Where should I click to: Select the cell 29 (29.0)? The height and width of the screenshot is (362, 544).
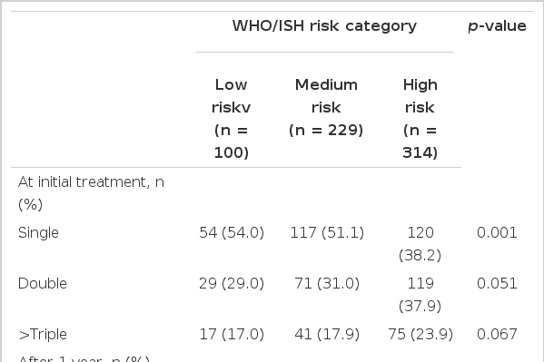(x=232, y=284)
